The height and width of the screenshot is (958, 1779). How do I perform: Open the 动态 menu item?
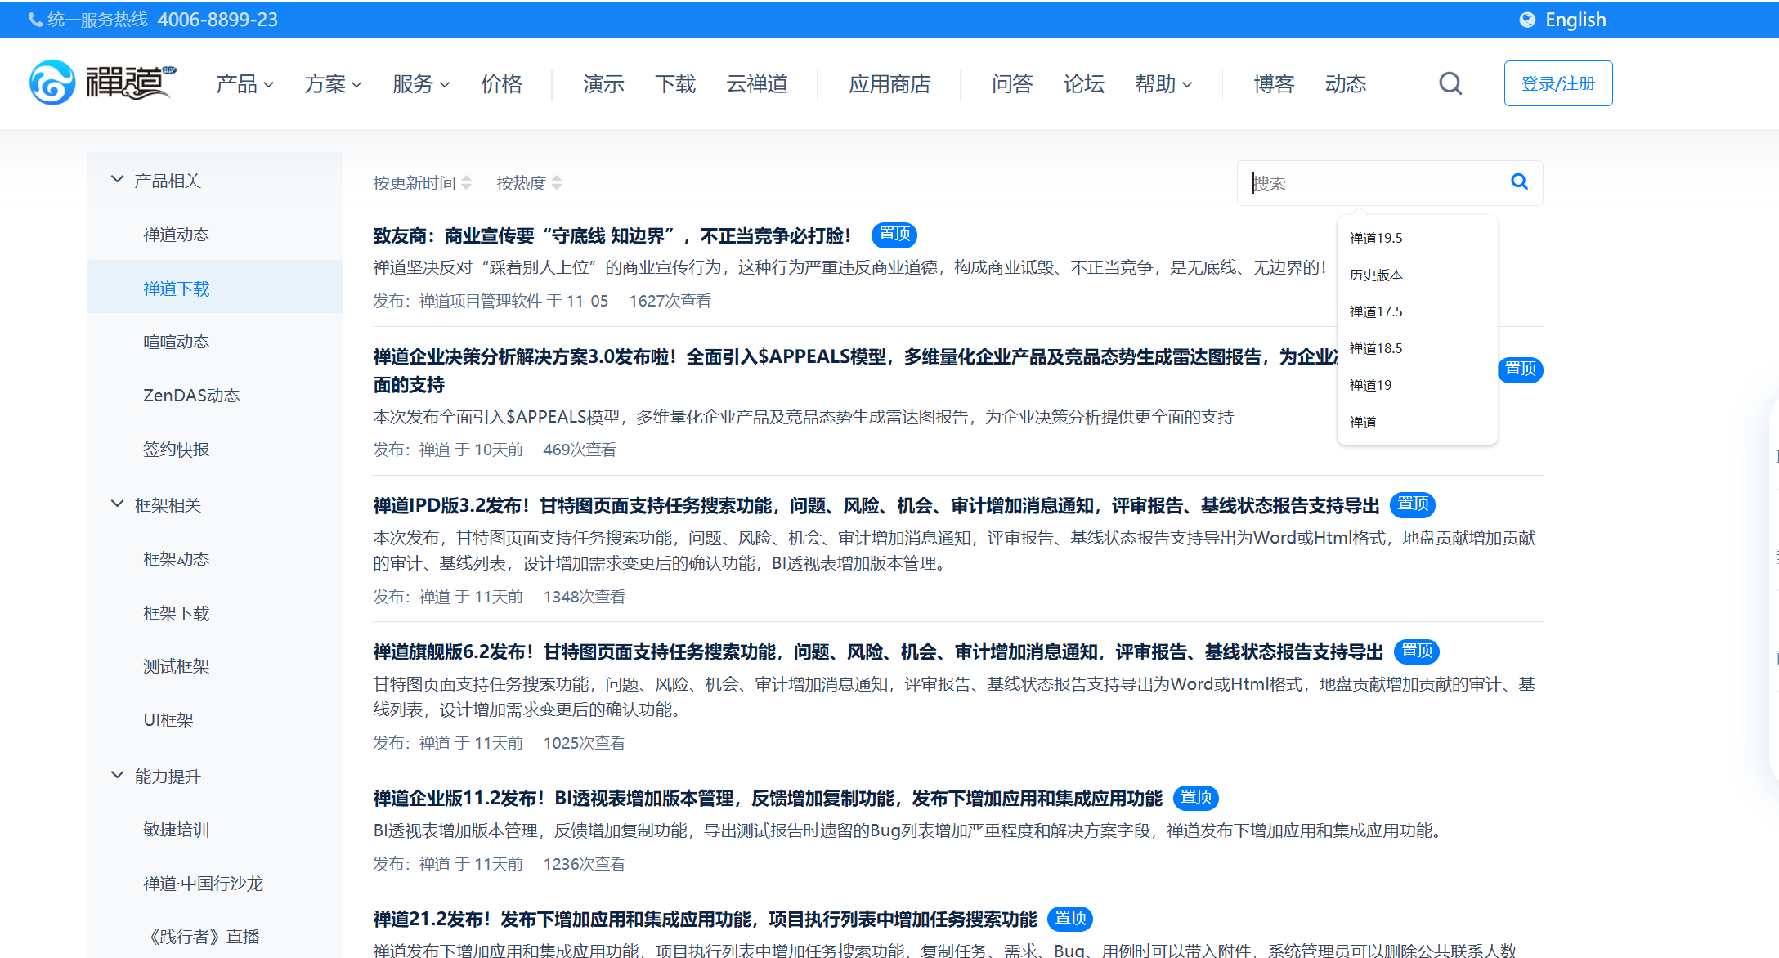click(x=1346, y=83)
